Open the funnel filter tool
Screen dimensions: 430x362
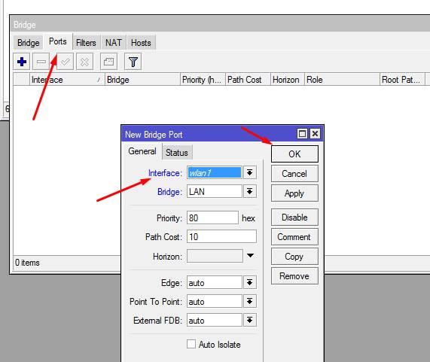click(x=133, y=62)
